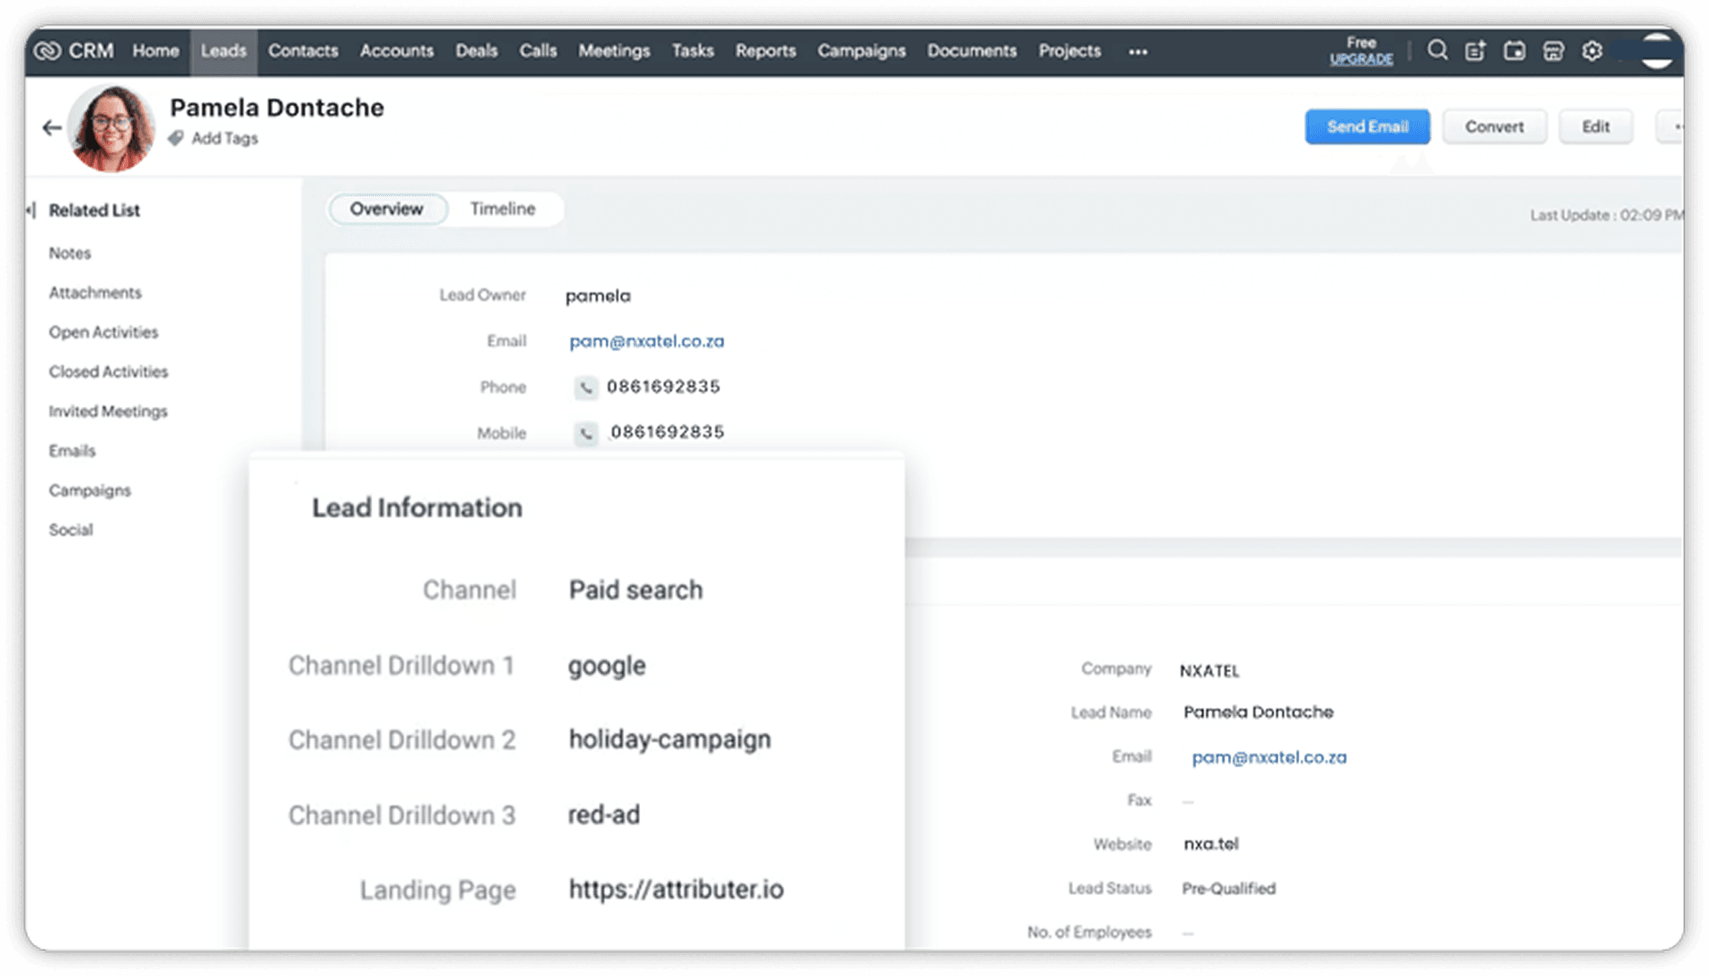This screenshot has width=1711, height=977.
Task: Open Attachments in Related List
Action: pos(95,292)
